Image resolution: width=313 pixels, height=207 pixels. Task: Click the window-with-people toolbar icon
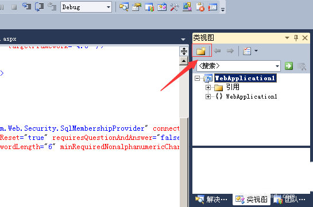click(x=149, y=7)
